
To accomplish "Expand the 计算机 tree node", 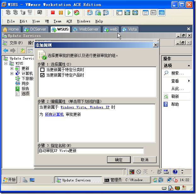I will click(x=12, y=73).
